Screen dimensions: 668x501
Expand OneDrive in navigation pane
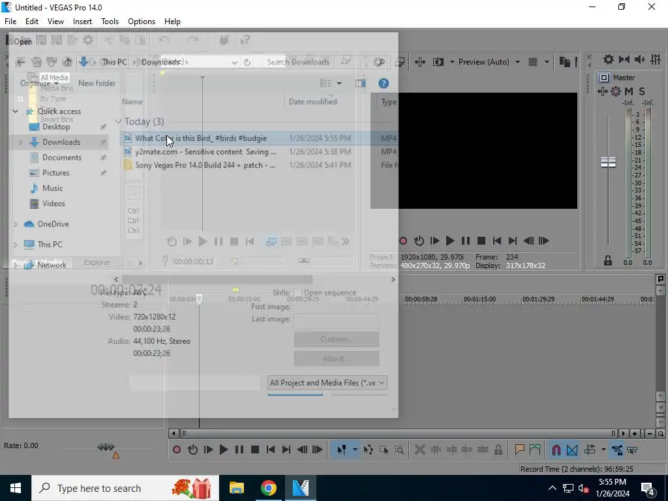pyautogui.click(x=16, y=224)
